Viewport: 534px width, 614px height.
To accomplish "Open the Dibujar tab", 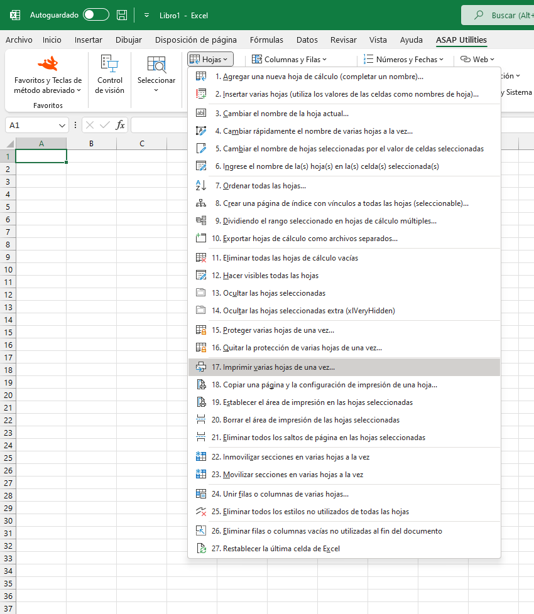I will pos(129,40).
